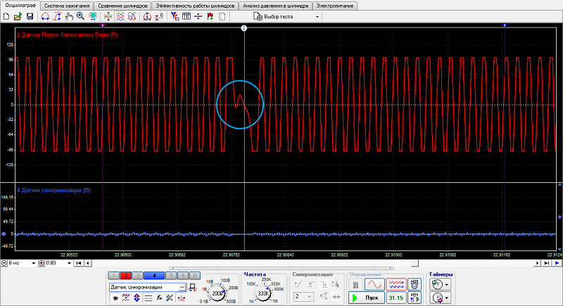Save oscillogram using the floppy disk icon
Viewport: 563px width, 306px height.
coord(30,16)
